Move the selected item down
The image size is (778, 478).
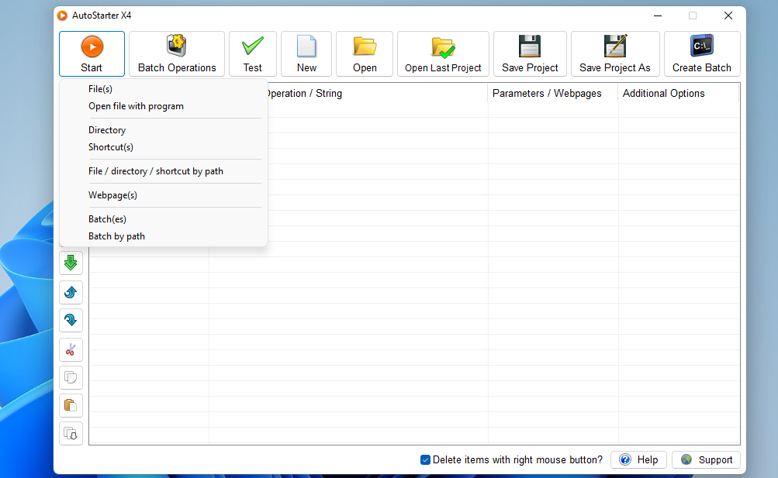(71, 320)
